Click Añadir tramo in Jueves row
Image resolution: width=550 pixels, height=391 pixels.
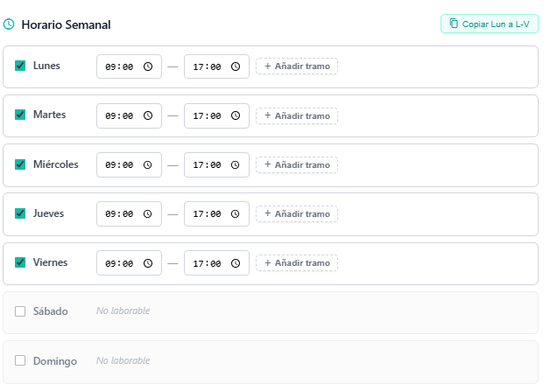[297, 213]
